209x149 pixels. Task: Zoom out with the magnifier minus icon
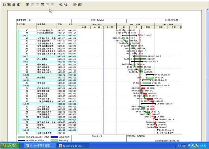[66, 5]
